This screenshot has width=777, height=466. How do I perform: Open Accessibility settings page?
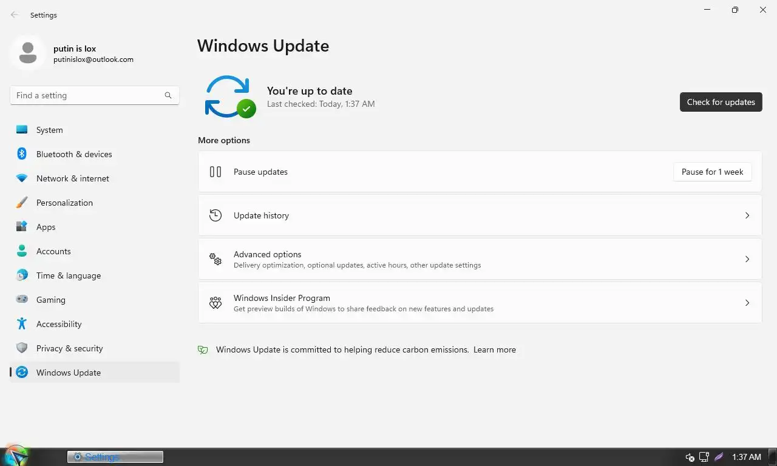95,324
